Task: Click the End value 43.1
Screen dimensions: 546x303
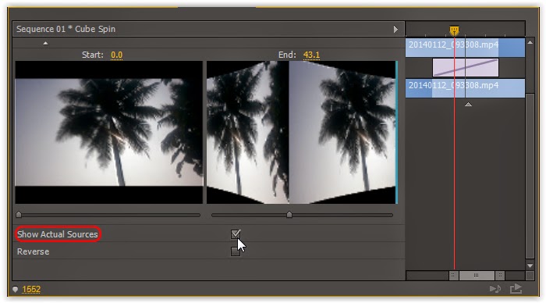Action: [311, 55]
